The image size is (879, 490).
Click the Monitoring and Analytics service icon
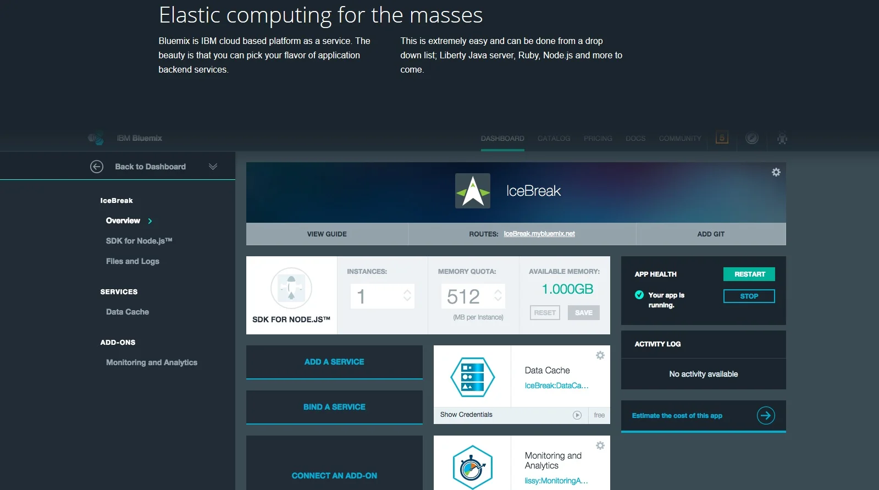[x=473, y=467]
